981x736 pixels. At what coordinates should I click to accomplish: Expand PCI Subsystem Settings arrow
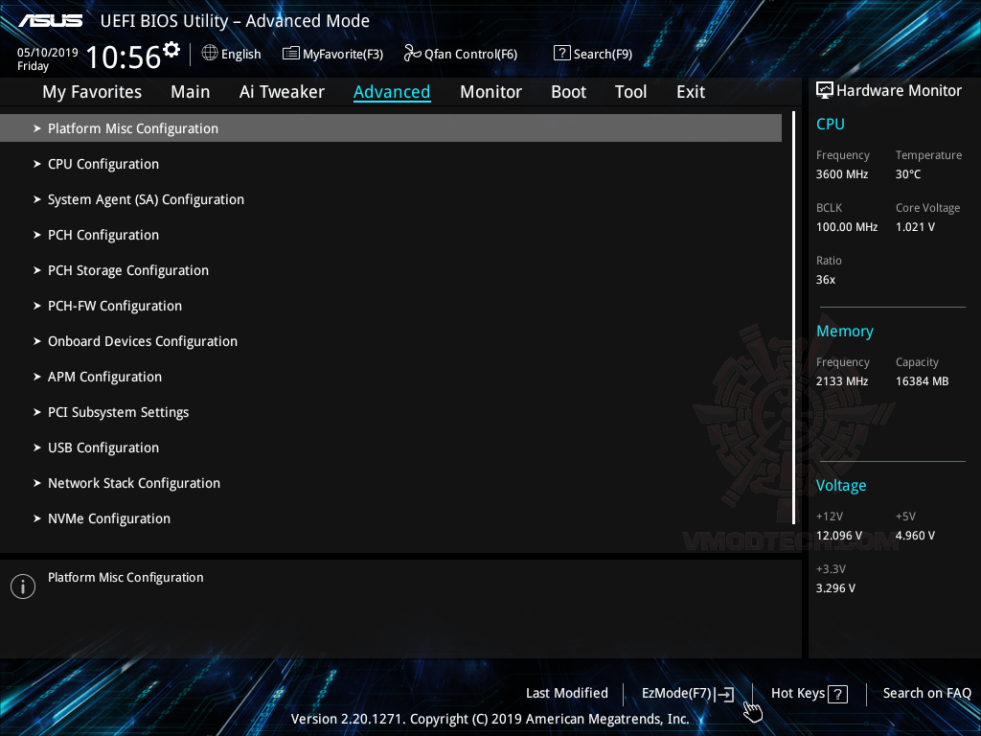pyautogui.click(x=37, y=412)
